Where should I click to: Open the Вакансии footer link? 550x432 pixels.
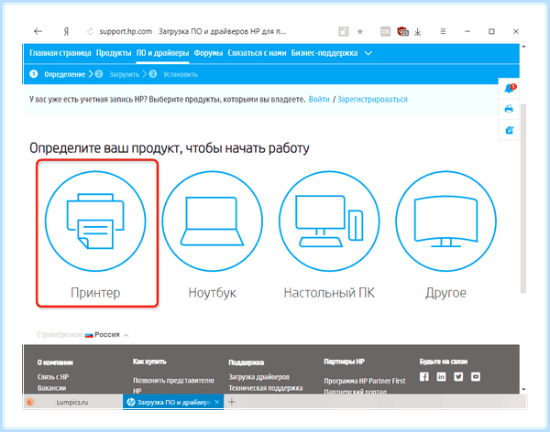[51, 388]
